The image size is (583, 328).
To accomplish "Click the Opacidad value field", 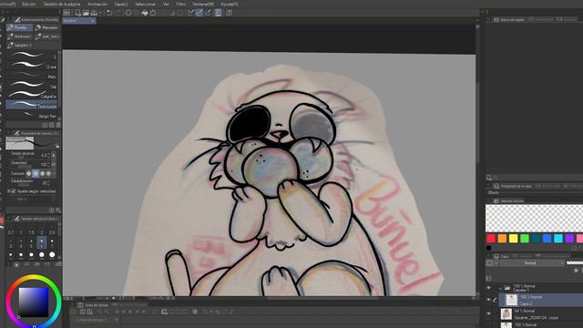I will click(x=45, y=164).
